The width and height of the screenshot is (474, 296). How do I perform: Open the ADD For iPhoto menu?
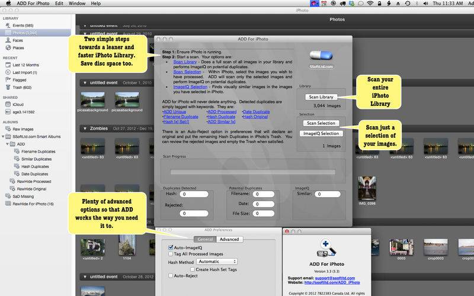[33, 4]
